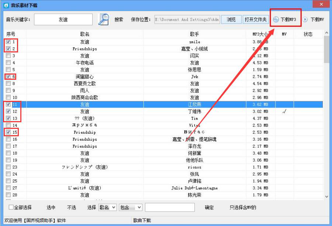Click singer 泽亦龙 in row 17
The image size is (332, 226).
click(x=194, y=146)
